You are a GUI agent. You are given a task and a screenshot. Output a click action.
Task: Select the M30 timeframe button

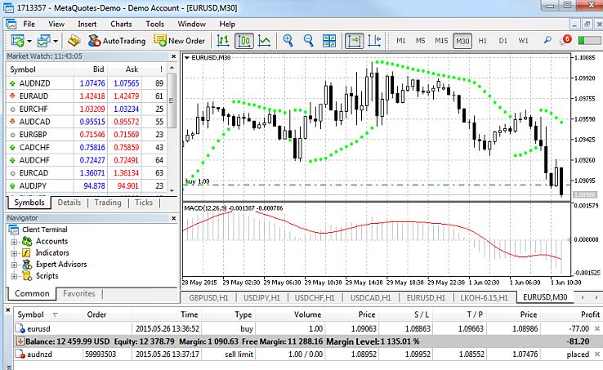(x=462, y=41)
